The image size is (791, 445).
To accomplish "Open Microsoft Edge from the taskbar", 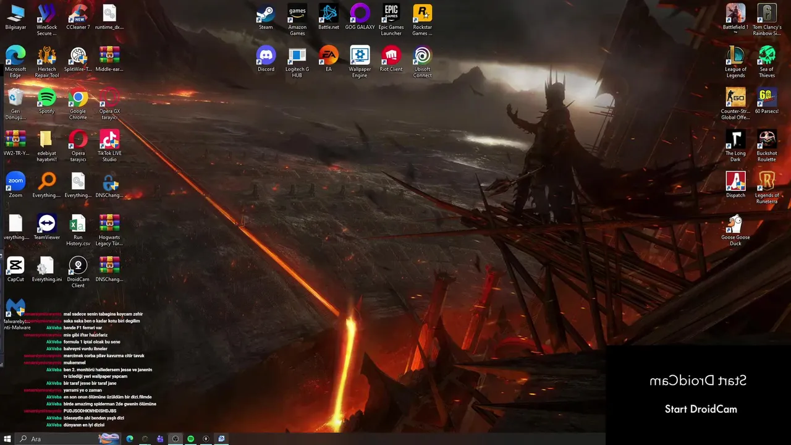I will tap(130, 439).
